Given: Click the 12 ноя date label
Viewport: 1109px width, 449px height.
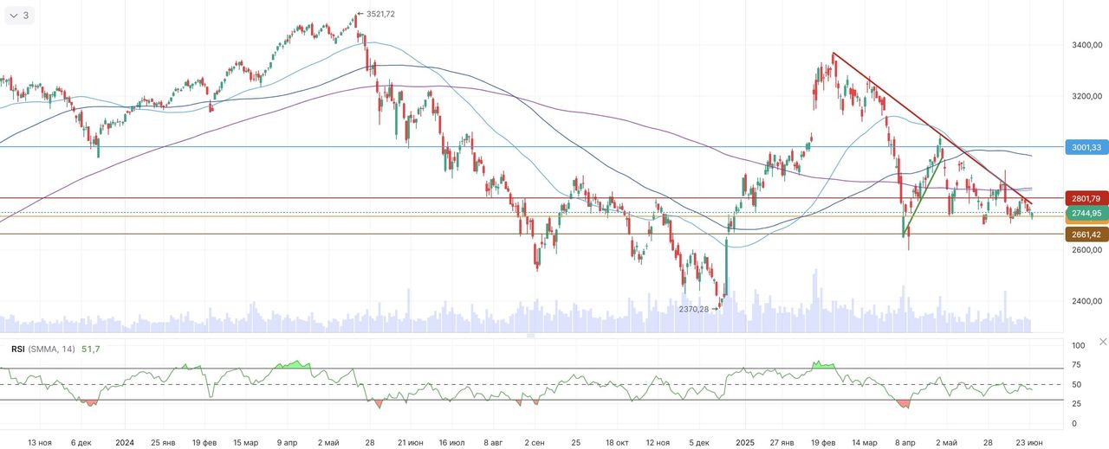Looking at the screenshot, I should 658,442.
